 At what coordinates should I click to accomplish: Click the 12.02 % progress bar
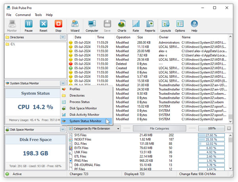click(211, 144)
